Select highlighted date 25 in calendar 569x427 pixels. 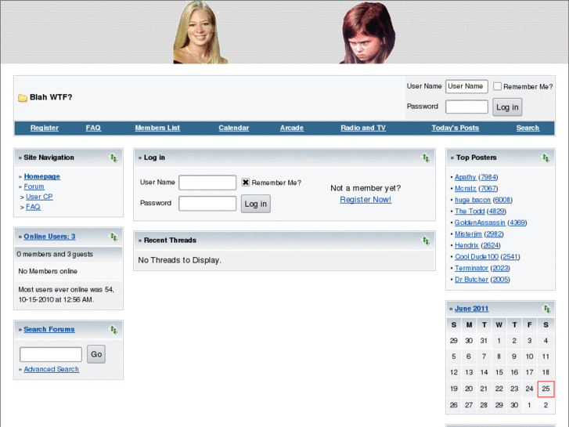coord(546,389)
